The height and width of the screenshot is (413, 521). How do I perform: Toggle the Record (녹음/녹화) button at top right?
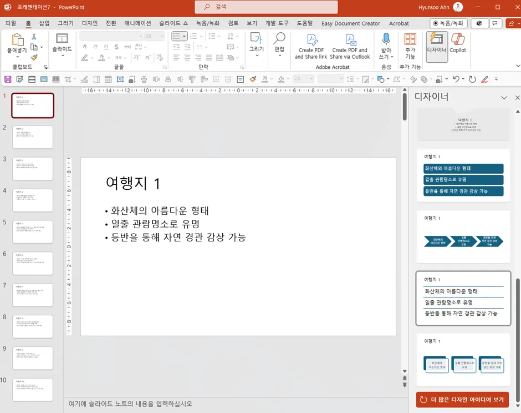pyautogui.click(x=448, y=23)
